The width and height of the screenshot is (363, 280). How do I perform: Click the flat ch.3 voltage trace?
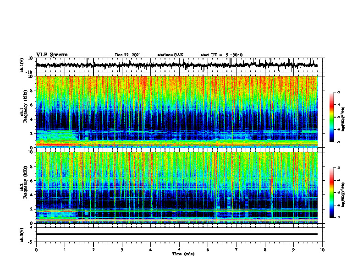(177, 234)
